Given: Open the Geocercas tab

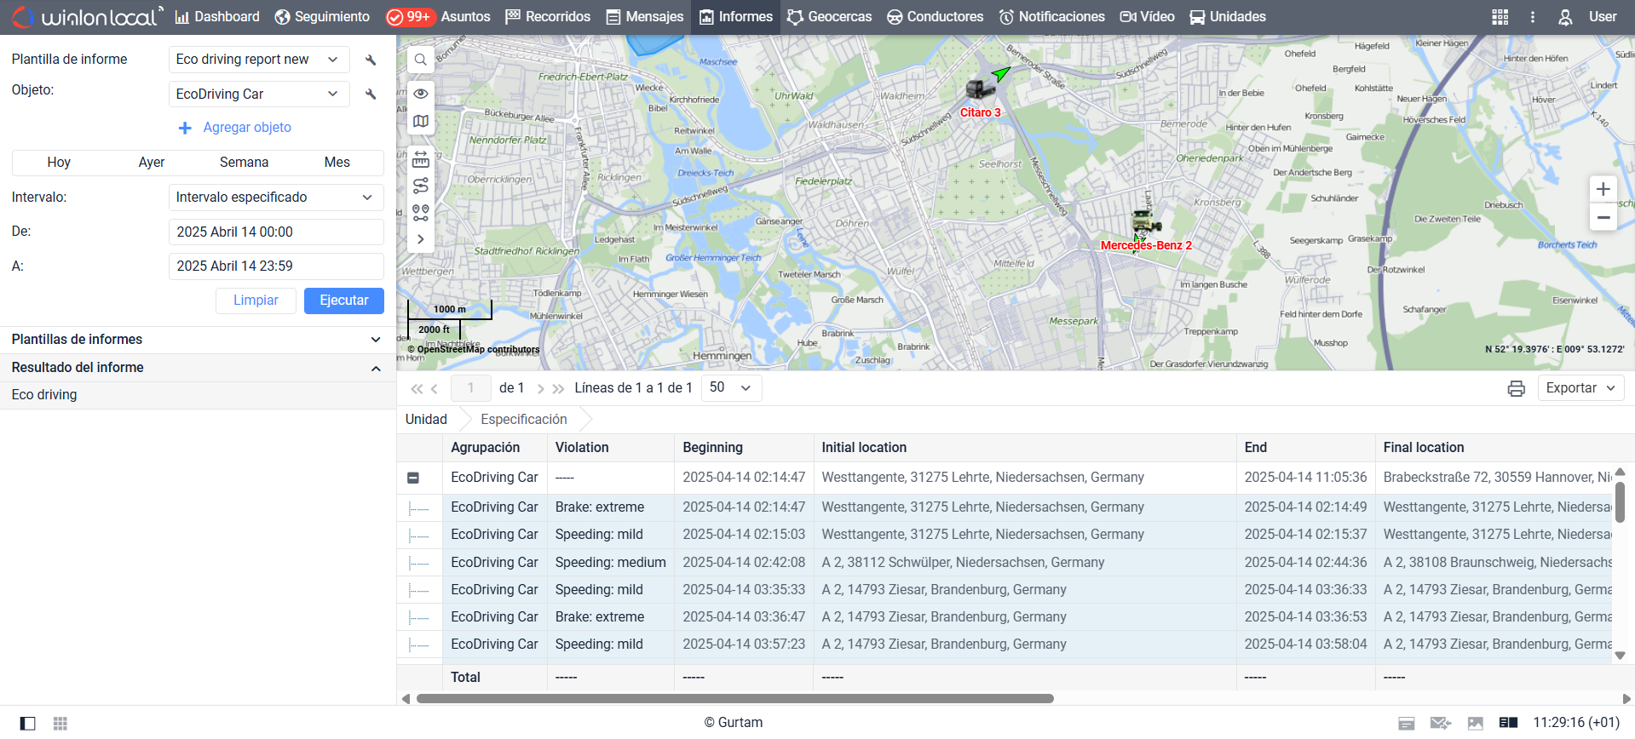Looking at the screenshot, I should (829, 17).
